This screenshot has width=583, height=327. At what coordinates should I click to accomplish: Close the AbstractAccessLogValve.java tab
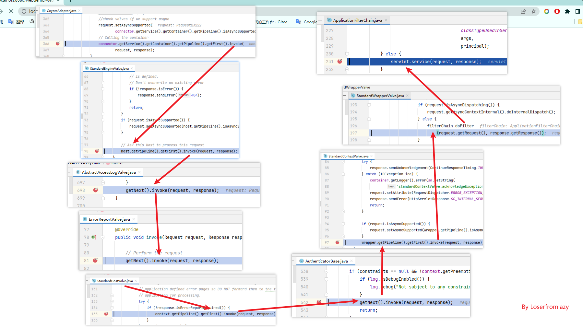[x=139, y=172]
